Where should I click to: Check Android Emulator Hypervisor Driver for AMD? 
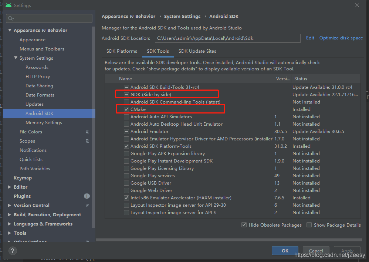tap(126, 139)
